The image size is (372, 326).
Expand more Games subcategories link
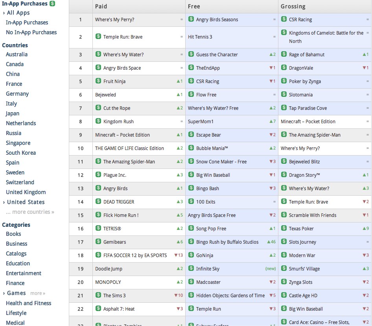pyautogui.click(x=38, y=293)
